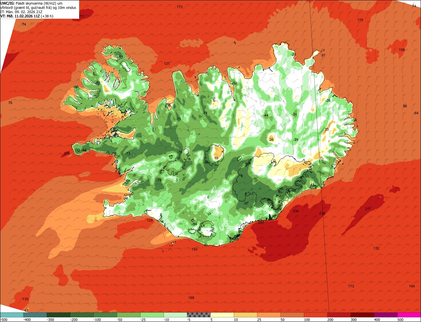Click the dark maroon swatch between 300 and 400
Image resolution: width=421 pixels, height=322 pixels.
[x=362, y=315]
